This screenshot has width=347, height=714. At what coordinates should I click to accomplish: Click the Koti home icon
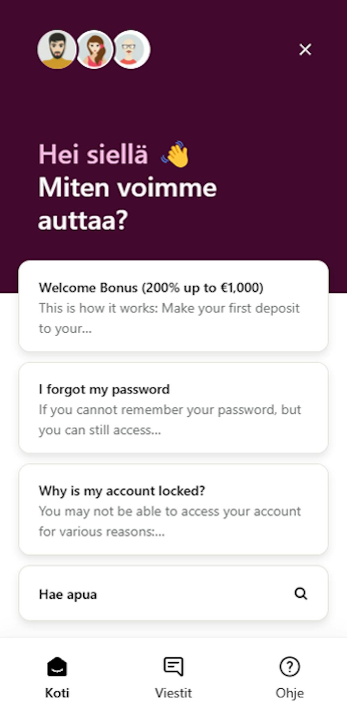tap(57, 667)
